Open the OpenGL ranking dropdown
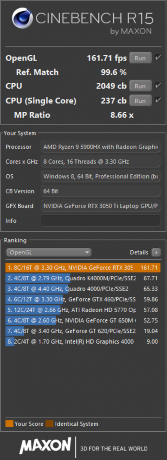167x460 pixels. point(49,252)
